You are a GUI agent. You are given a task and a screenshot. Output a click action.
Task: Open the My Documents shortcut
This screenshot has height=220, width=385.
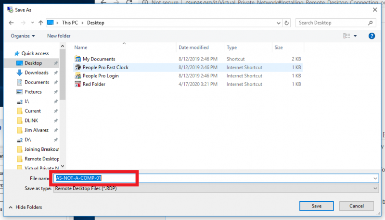click(x=99, y=59)
